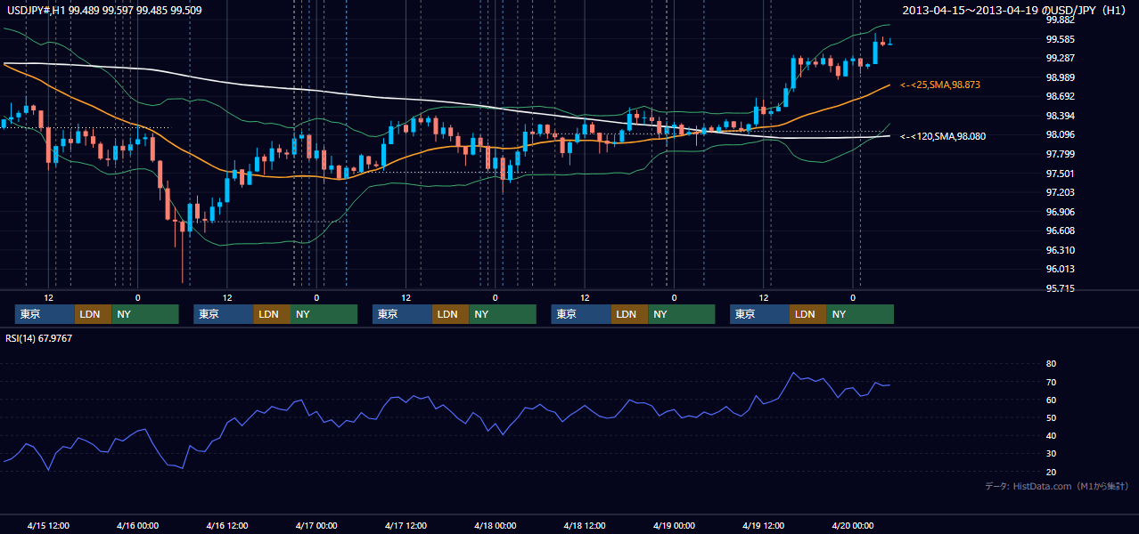Image resolution: width=1139 pixels, height=534 pixels.
Task: Click price axis label 96.608
Action: [x=1060, y=231]
